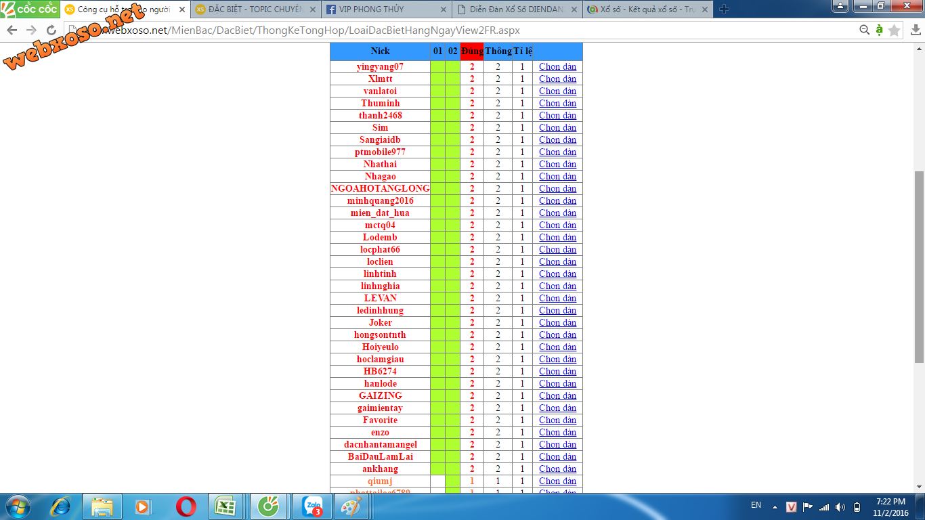Open Zalo from the taskbar
Image resolution: width=925 pixels, height=520 pixels.
pyautogui.click(x=311, y=506)
